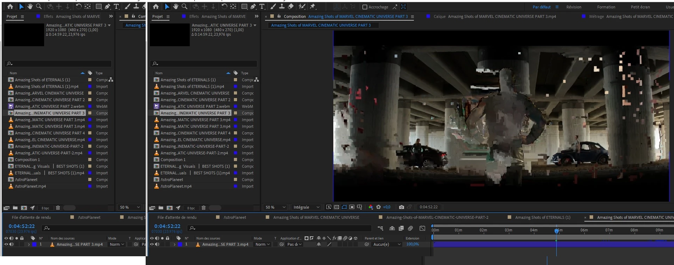Open the Pas de track matte dropdown
674x265 pixels.
click(x=294, y=244)
